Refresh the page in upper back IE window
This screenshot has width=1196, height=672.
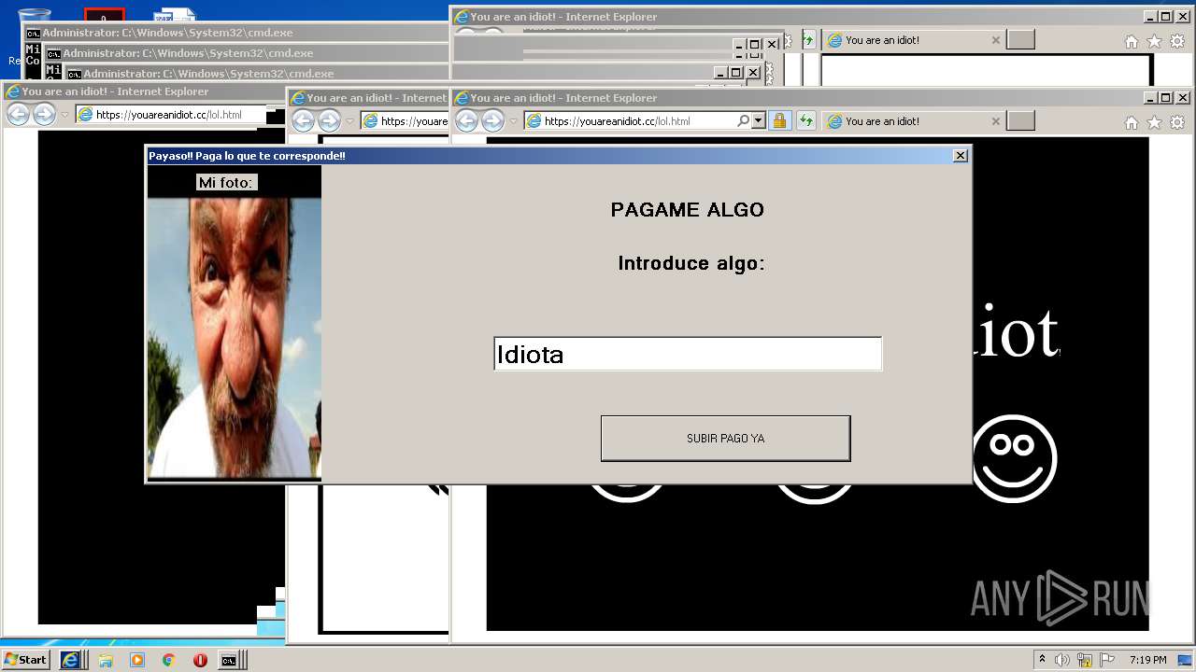point(807,40)
